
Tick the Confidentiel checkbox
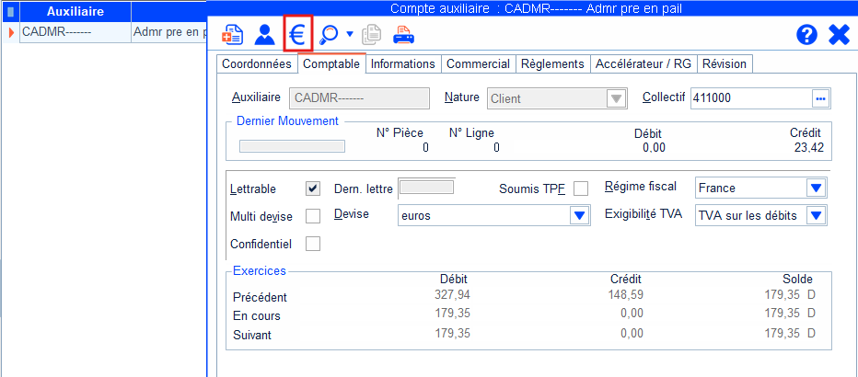point(313,244)
